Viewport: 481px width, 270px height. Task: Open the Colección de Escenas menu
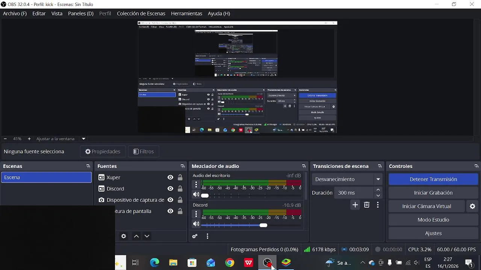point(141,13)
